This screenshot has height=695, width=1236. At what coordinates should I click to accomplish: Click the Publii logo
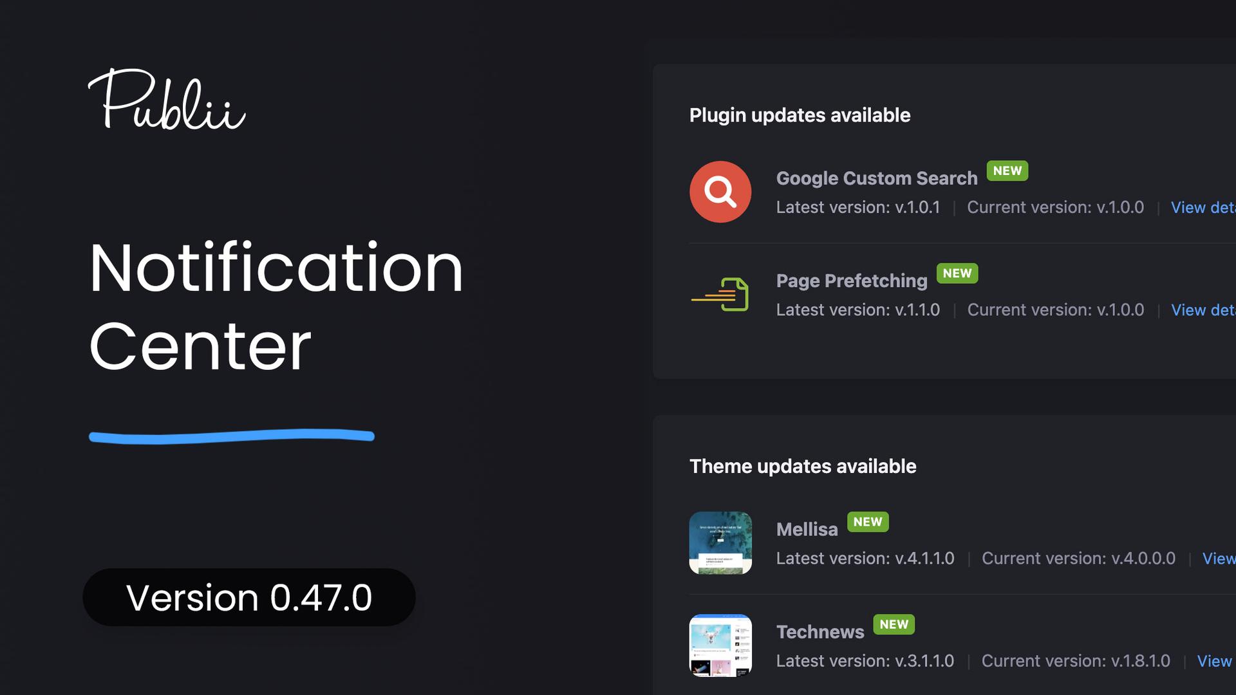(x=167, y=100)
